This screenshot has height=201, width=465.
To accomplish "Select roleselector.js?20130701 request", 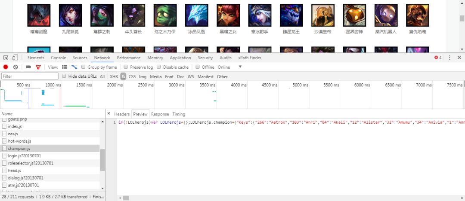I will pyautogui.click(x=50, y=163).
